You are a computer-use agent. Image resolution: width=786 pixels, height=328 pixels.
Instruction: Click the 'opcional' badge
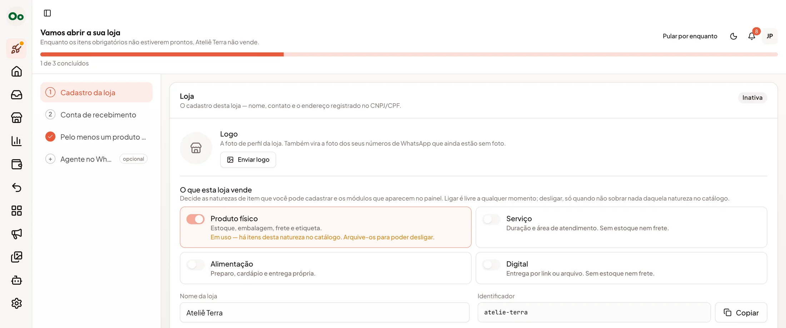(133, 159)
